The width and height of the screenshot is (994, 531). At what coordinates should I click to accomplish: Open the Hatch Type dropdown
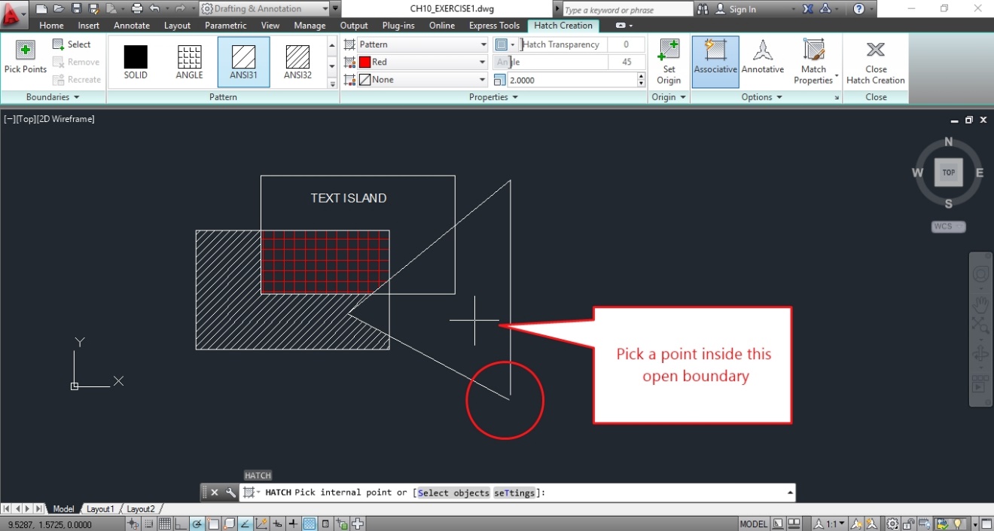[484, 44]
